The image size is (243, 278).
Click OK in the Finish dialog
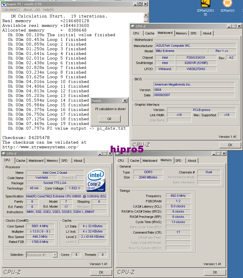tap(110, 119)
